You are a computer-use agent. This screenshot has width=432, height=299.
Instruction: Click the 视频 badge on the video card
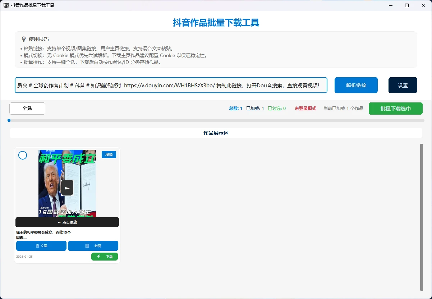click(109, 154)
